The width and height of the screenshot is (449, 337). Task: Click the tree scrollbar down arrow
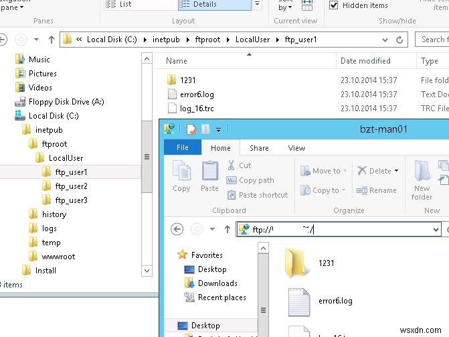[147, 271]
